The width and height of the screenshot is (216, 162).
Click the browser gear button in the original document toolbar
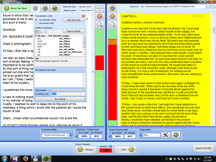point(45,8)
